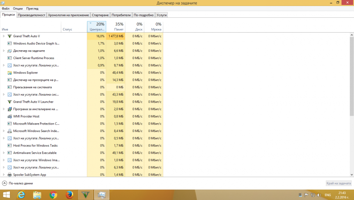
Task: Click the volume speaker tray icon
Action: [x=319, y=195]
